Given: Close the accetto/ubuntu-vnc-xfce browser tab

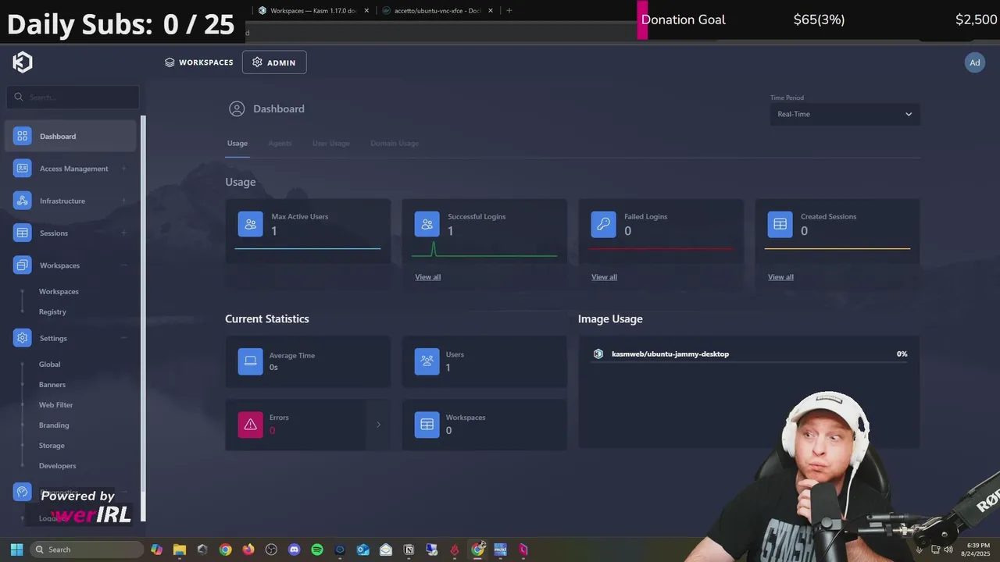Looking at the screenshot, I should 490,11.
